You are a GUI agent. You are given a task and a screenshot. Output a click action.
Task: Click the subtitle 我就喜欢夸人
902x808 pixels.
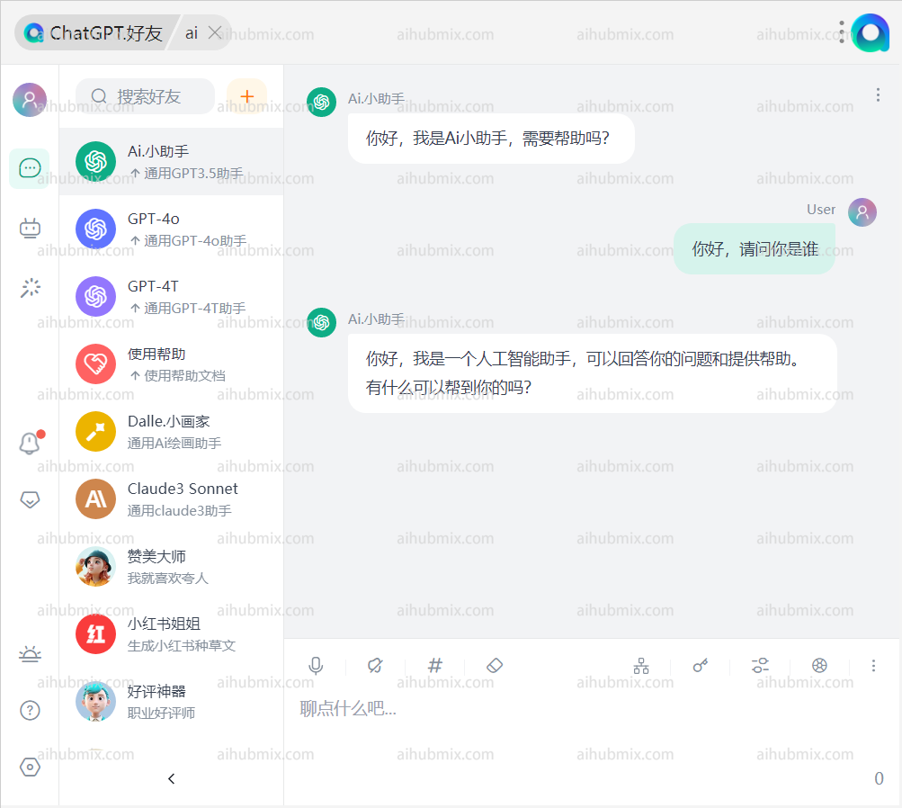point(167,579)
